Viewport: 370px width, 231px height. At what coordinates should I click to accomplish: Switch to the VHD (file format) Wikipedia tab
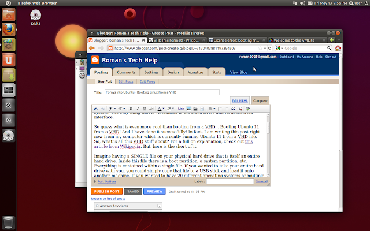[177, 40]
